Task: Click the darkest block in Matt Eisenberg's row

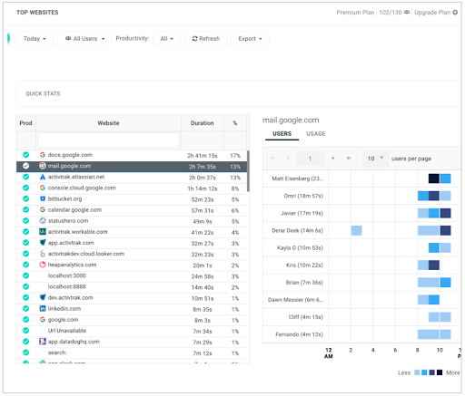Action: pyautogui.click(x=434, y=179)
